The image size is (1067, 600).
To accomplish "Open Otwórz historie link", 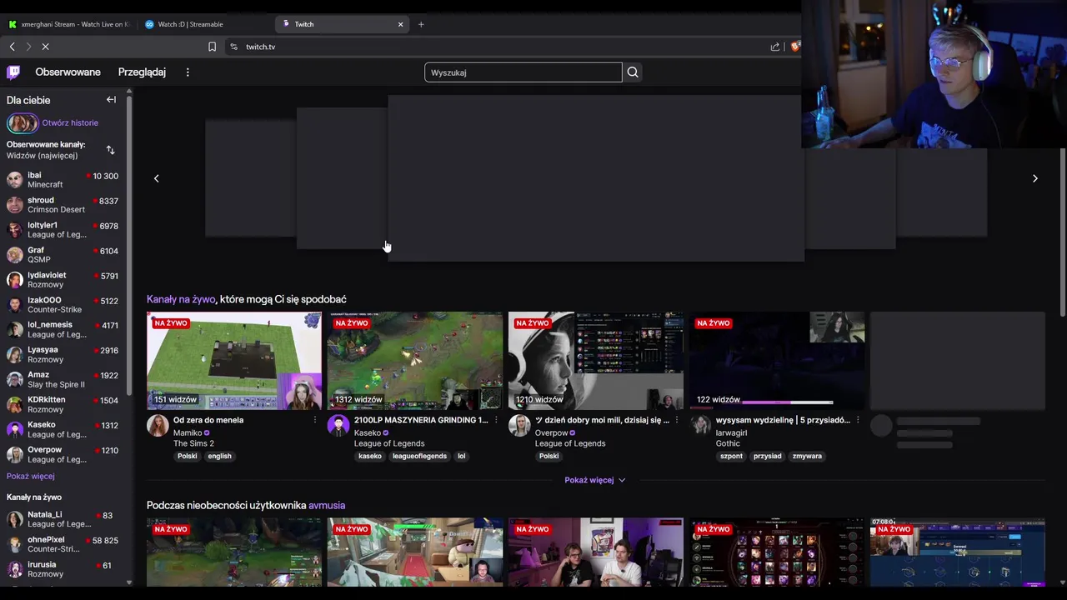I will tap(70, 122).
